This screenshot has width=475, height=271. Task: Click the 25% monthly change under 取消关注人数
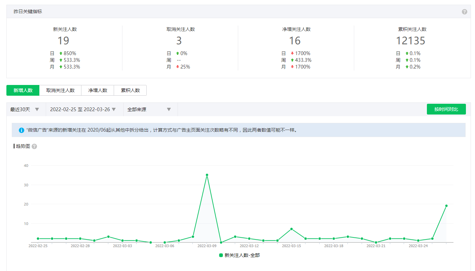click(185, 67)
